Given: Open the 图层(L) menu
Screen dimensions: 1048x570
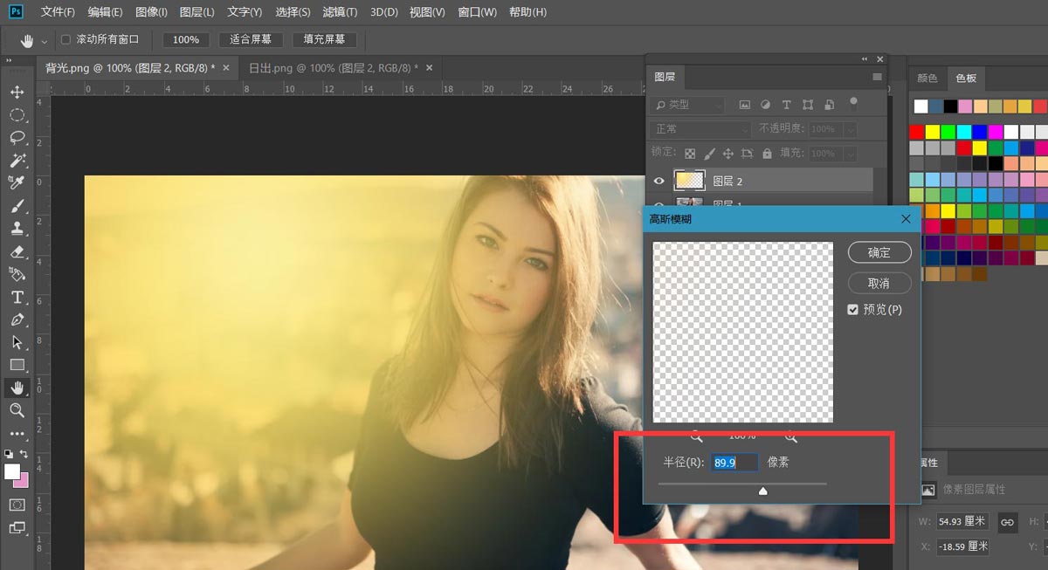Looking at the screenshot, I should pyautogui.click(x=197, y=12).
